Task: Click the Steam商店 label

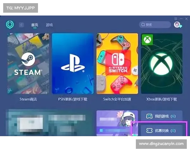Action: [x=28, y=99]
